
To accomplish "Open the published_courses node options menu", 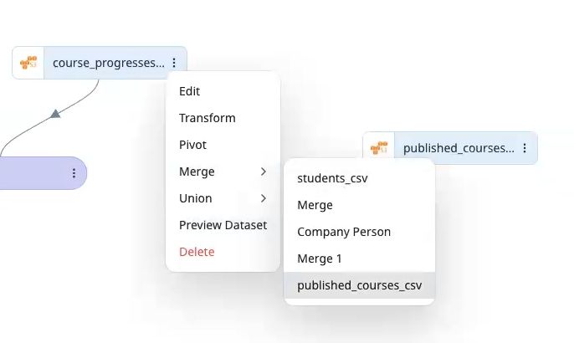I will coord(525,148).
